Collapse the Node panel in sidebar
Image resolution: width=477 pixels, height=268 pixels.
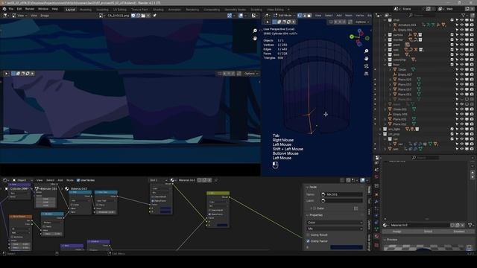pyautogui.click(x=308, y=187)
